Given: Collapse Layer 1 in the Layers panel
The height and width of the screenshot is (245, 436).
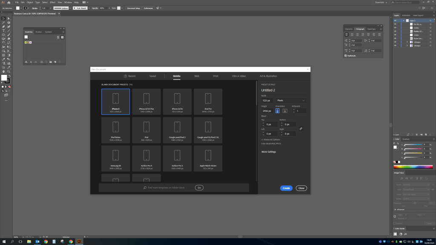Looking at the screenshot, I should pyautogui.click(x=403, y=20).
